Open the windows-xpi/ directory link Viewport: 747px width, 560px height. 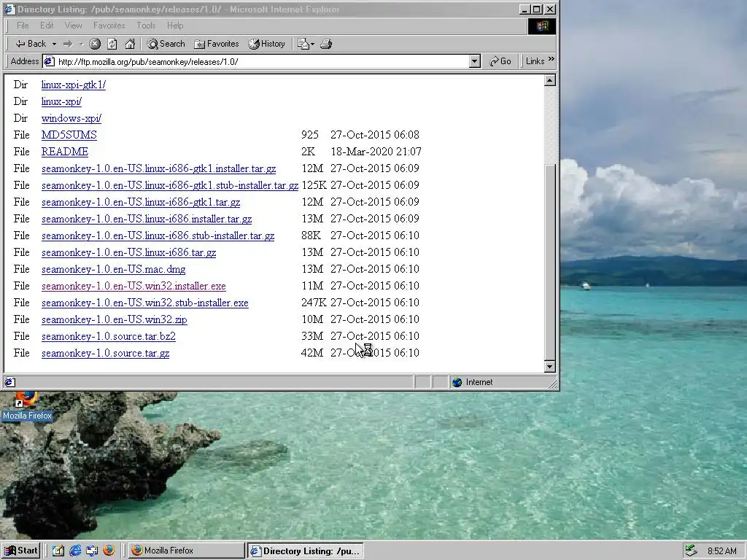coord(71,118)
